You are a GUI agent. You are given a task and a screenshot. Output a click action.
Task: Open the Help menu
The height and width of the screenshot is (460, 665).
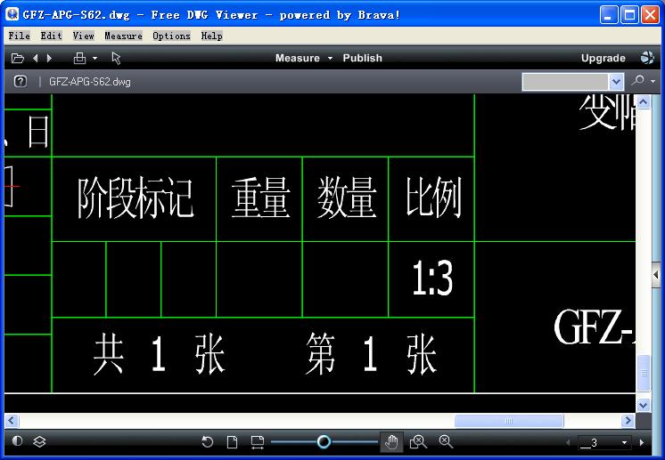click(x=211, y=36)
